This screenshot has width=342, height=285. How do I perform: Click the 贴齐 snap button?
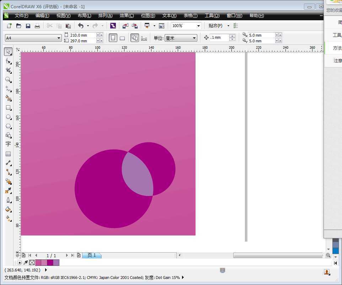click(x=216, y=25)
